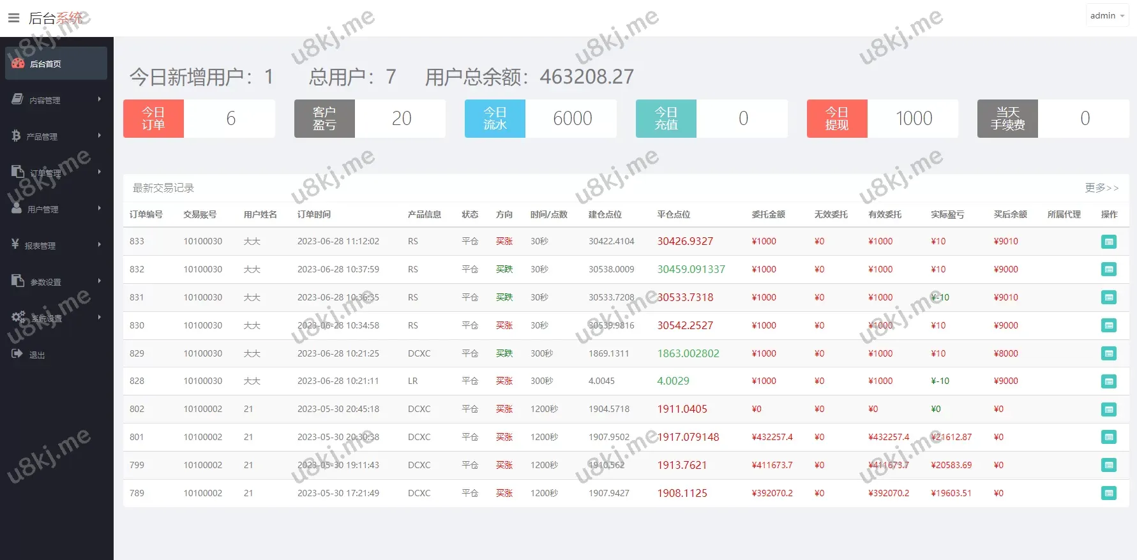Open the admin user dropdown

(x=1106, y=16)
